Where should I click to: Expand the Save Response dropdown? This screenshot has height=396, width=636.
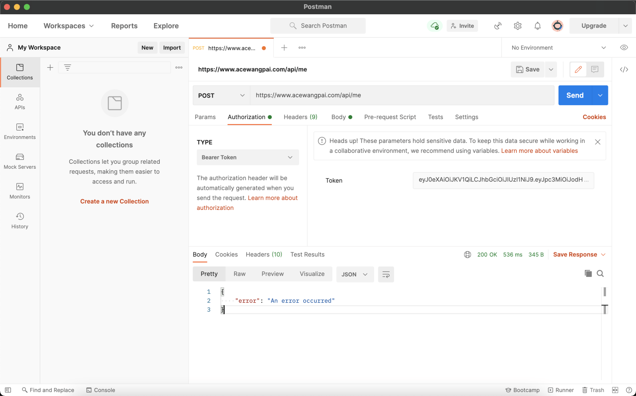point(603,255)
